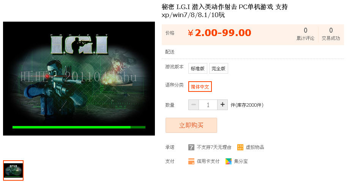Toggle the 简体中文 language option
This screenshot has width=347, height=183.
pyautogui.click(x=200, y=87)
